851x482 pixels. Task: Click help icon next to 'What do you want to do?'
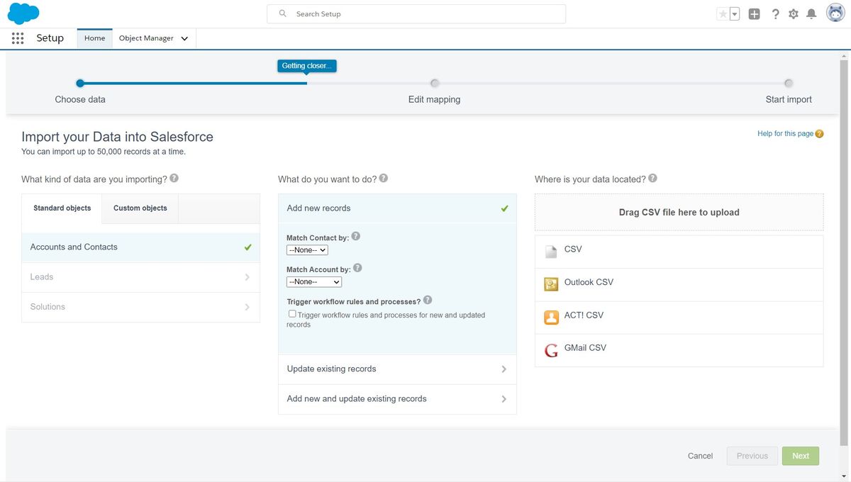coord(384,179)
